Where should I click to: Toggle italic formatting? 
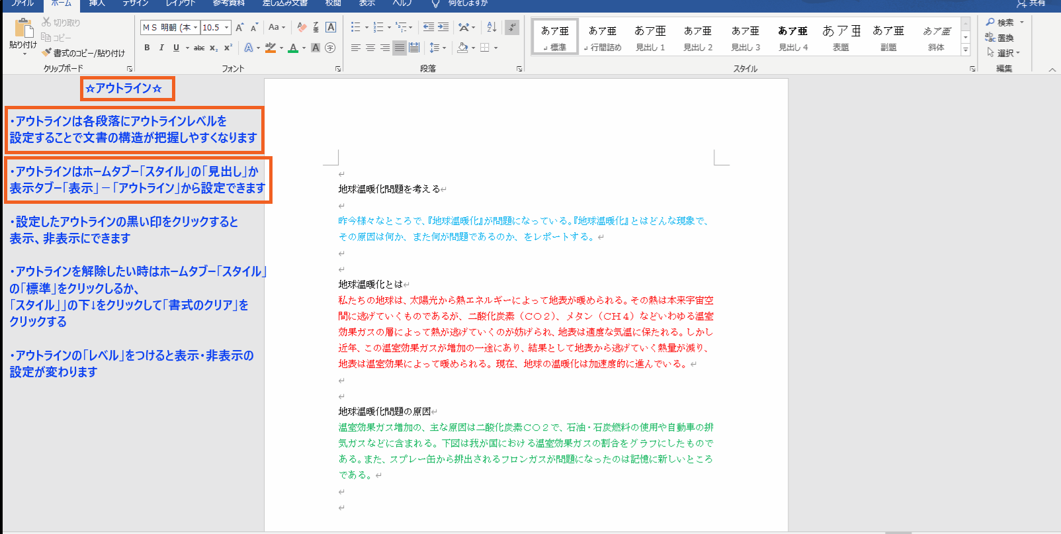(x=161, y=48)
